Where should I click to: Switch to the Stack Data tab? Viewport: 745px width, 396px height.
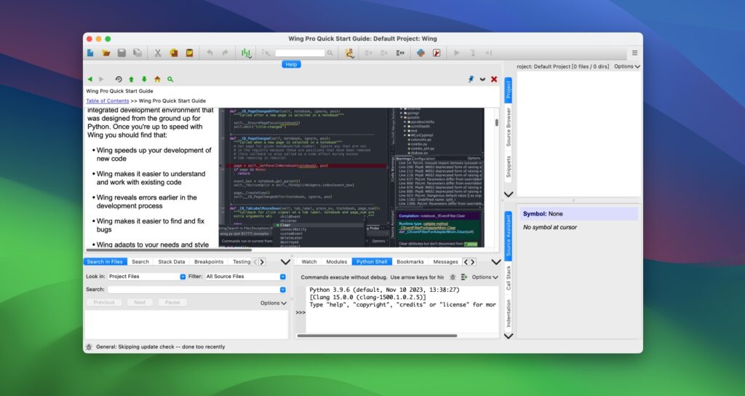[172, 262]
